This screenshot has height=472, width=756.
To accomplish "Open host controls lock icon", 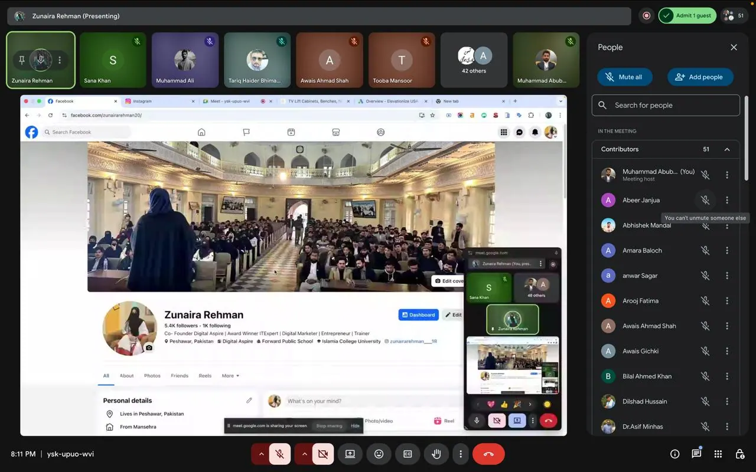I will point(739,454).
